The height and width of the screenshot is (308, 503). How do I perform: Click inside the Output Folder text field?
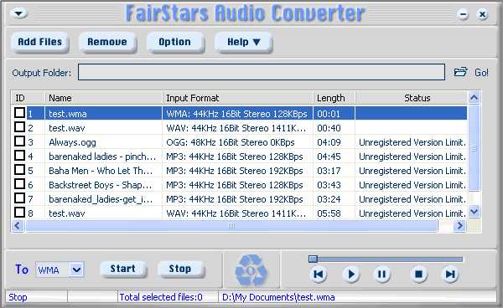[x=262, y=72]
